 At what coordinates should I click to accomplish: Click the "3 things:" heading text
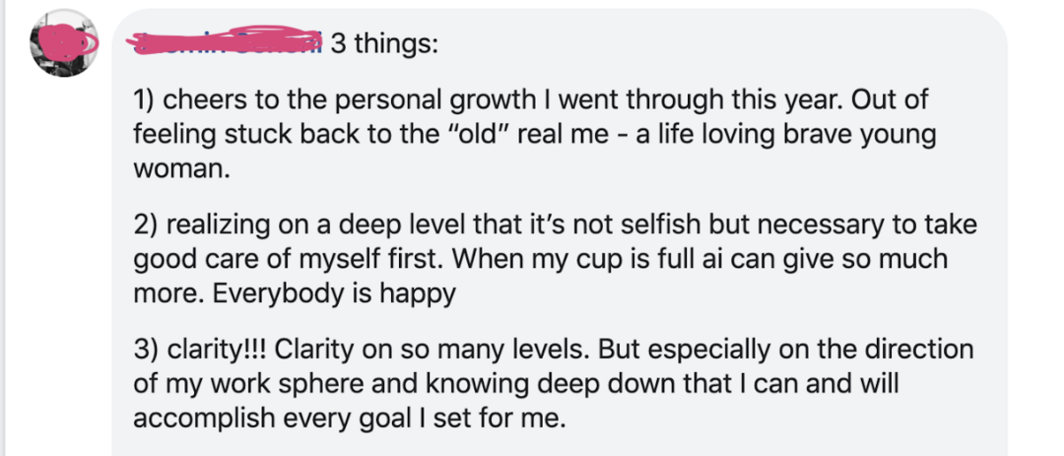coord(384,44)
